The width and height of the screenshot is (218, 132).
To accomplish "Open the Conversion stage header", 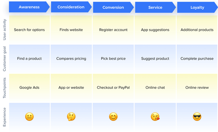I will [113, 7].
